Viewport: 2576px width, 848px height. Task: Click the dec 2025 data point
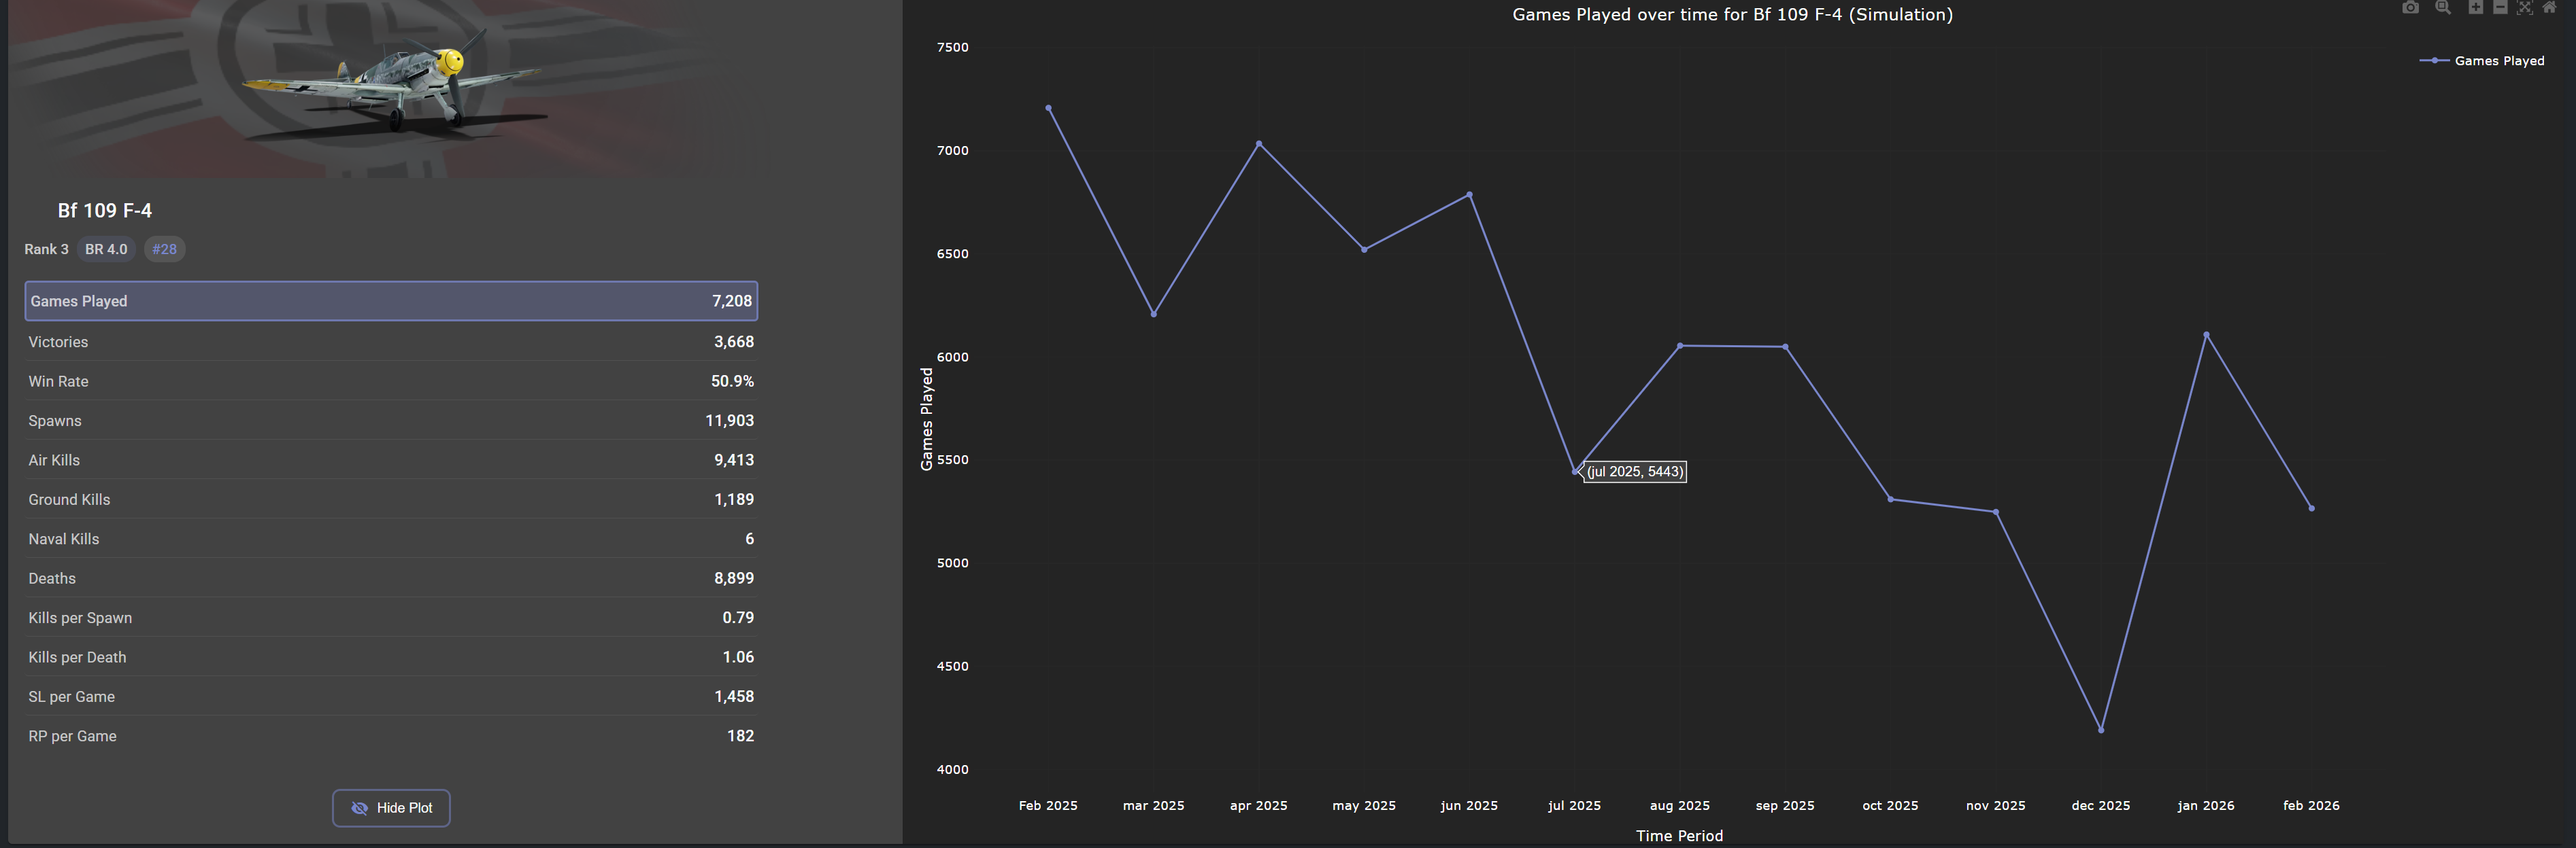point(2101,730)
